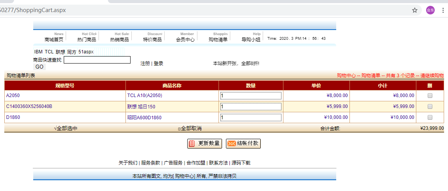Click unit price ¥5,999.00

click(337, 106)
